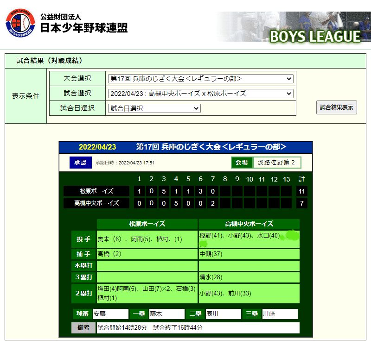This screenshot has height=345, width=371.
Task: Click 松原 doubles list starting 塩田(4)
Action: pyautogui.click(x=147, y=293)
